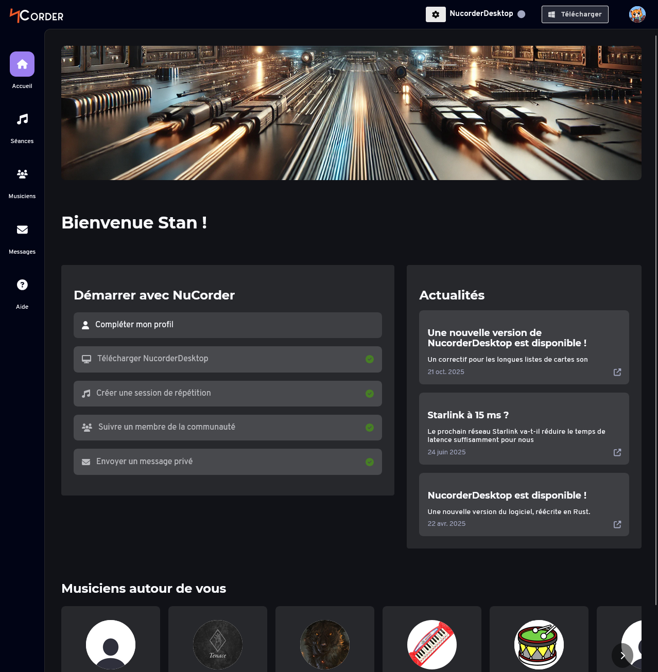Open external link for 22 avr. 2025 news

point(617,524)
